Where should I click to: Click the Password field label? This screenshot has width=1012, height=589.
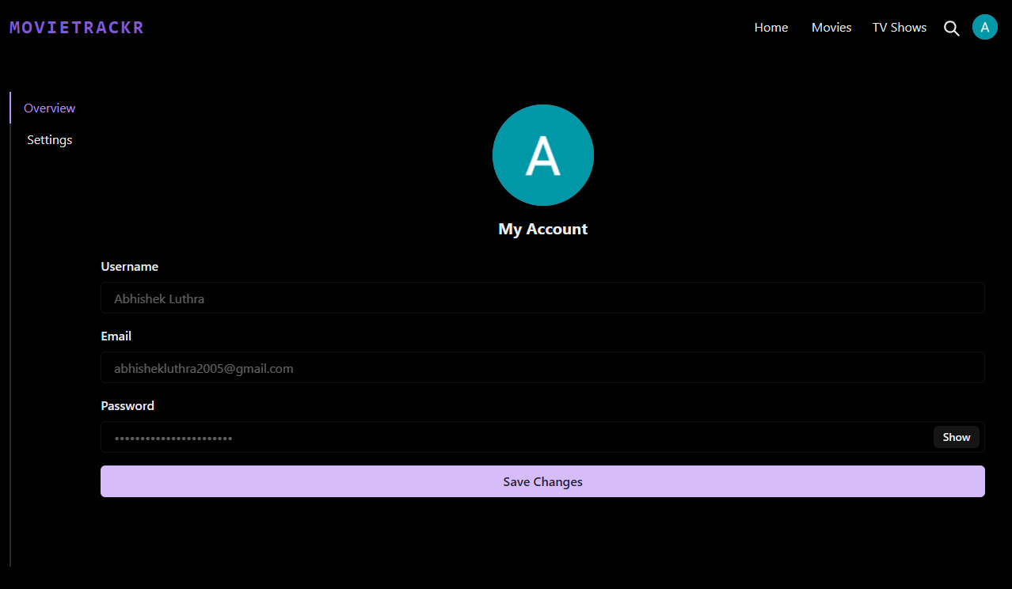tap(127, 406)
